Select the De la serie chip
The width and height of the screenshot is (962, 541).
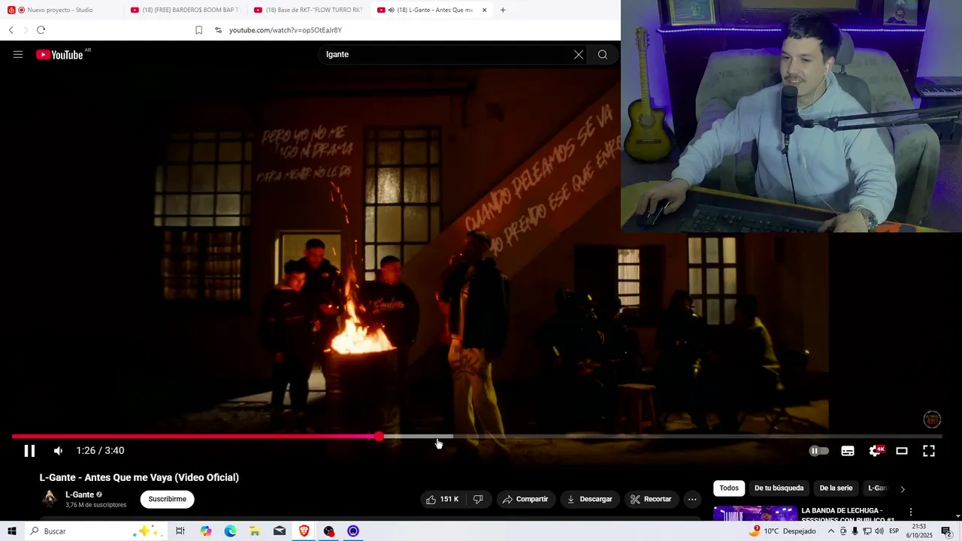[836, 488]
